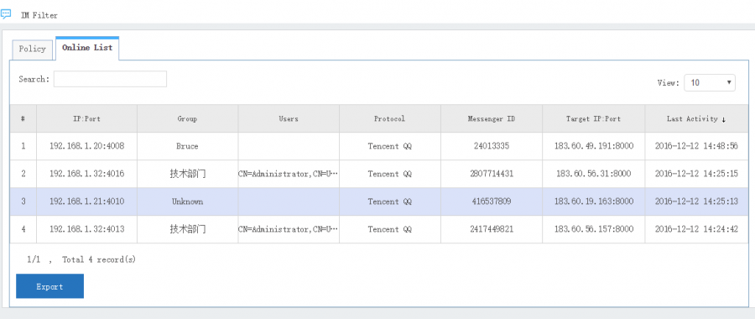The height and width of the screenshot is (319, 755).
Task: Click the truncated CN=Administrator user in row 2
Action: [289, 174]
